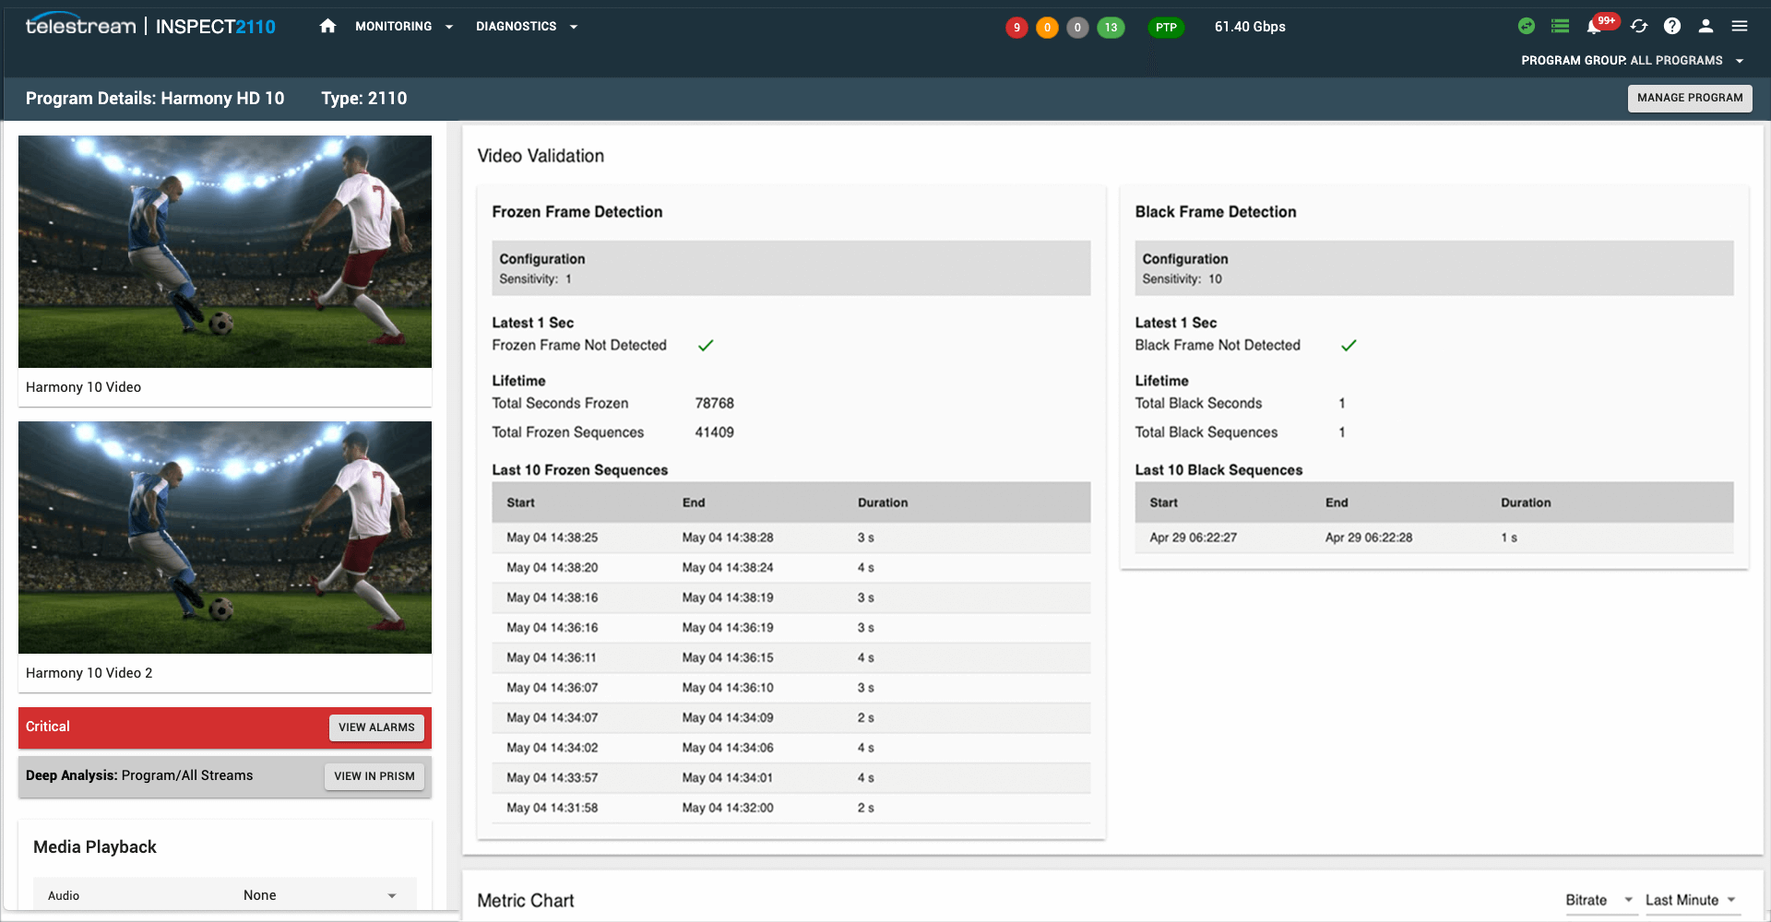This screenshot has height=922, width=1771.
Task: Go to the home page icon
Action: 327,27
